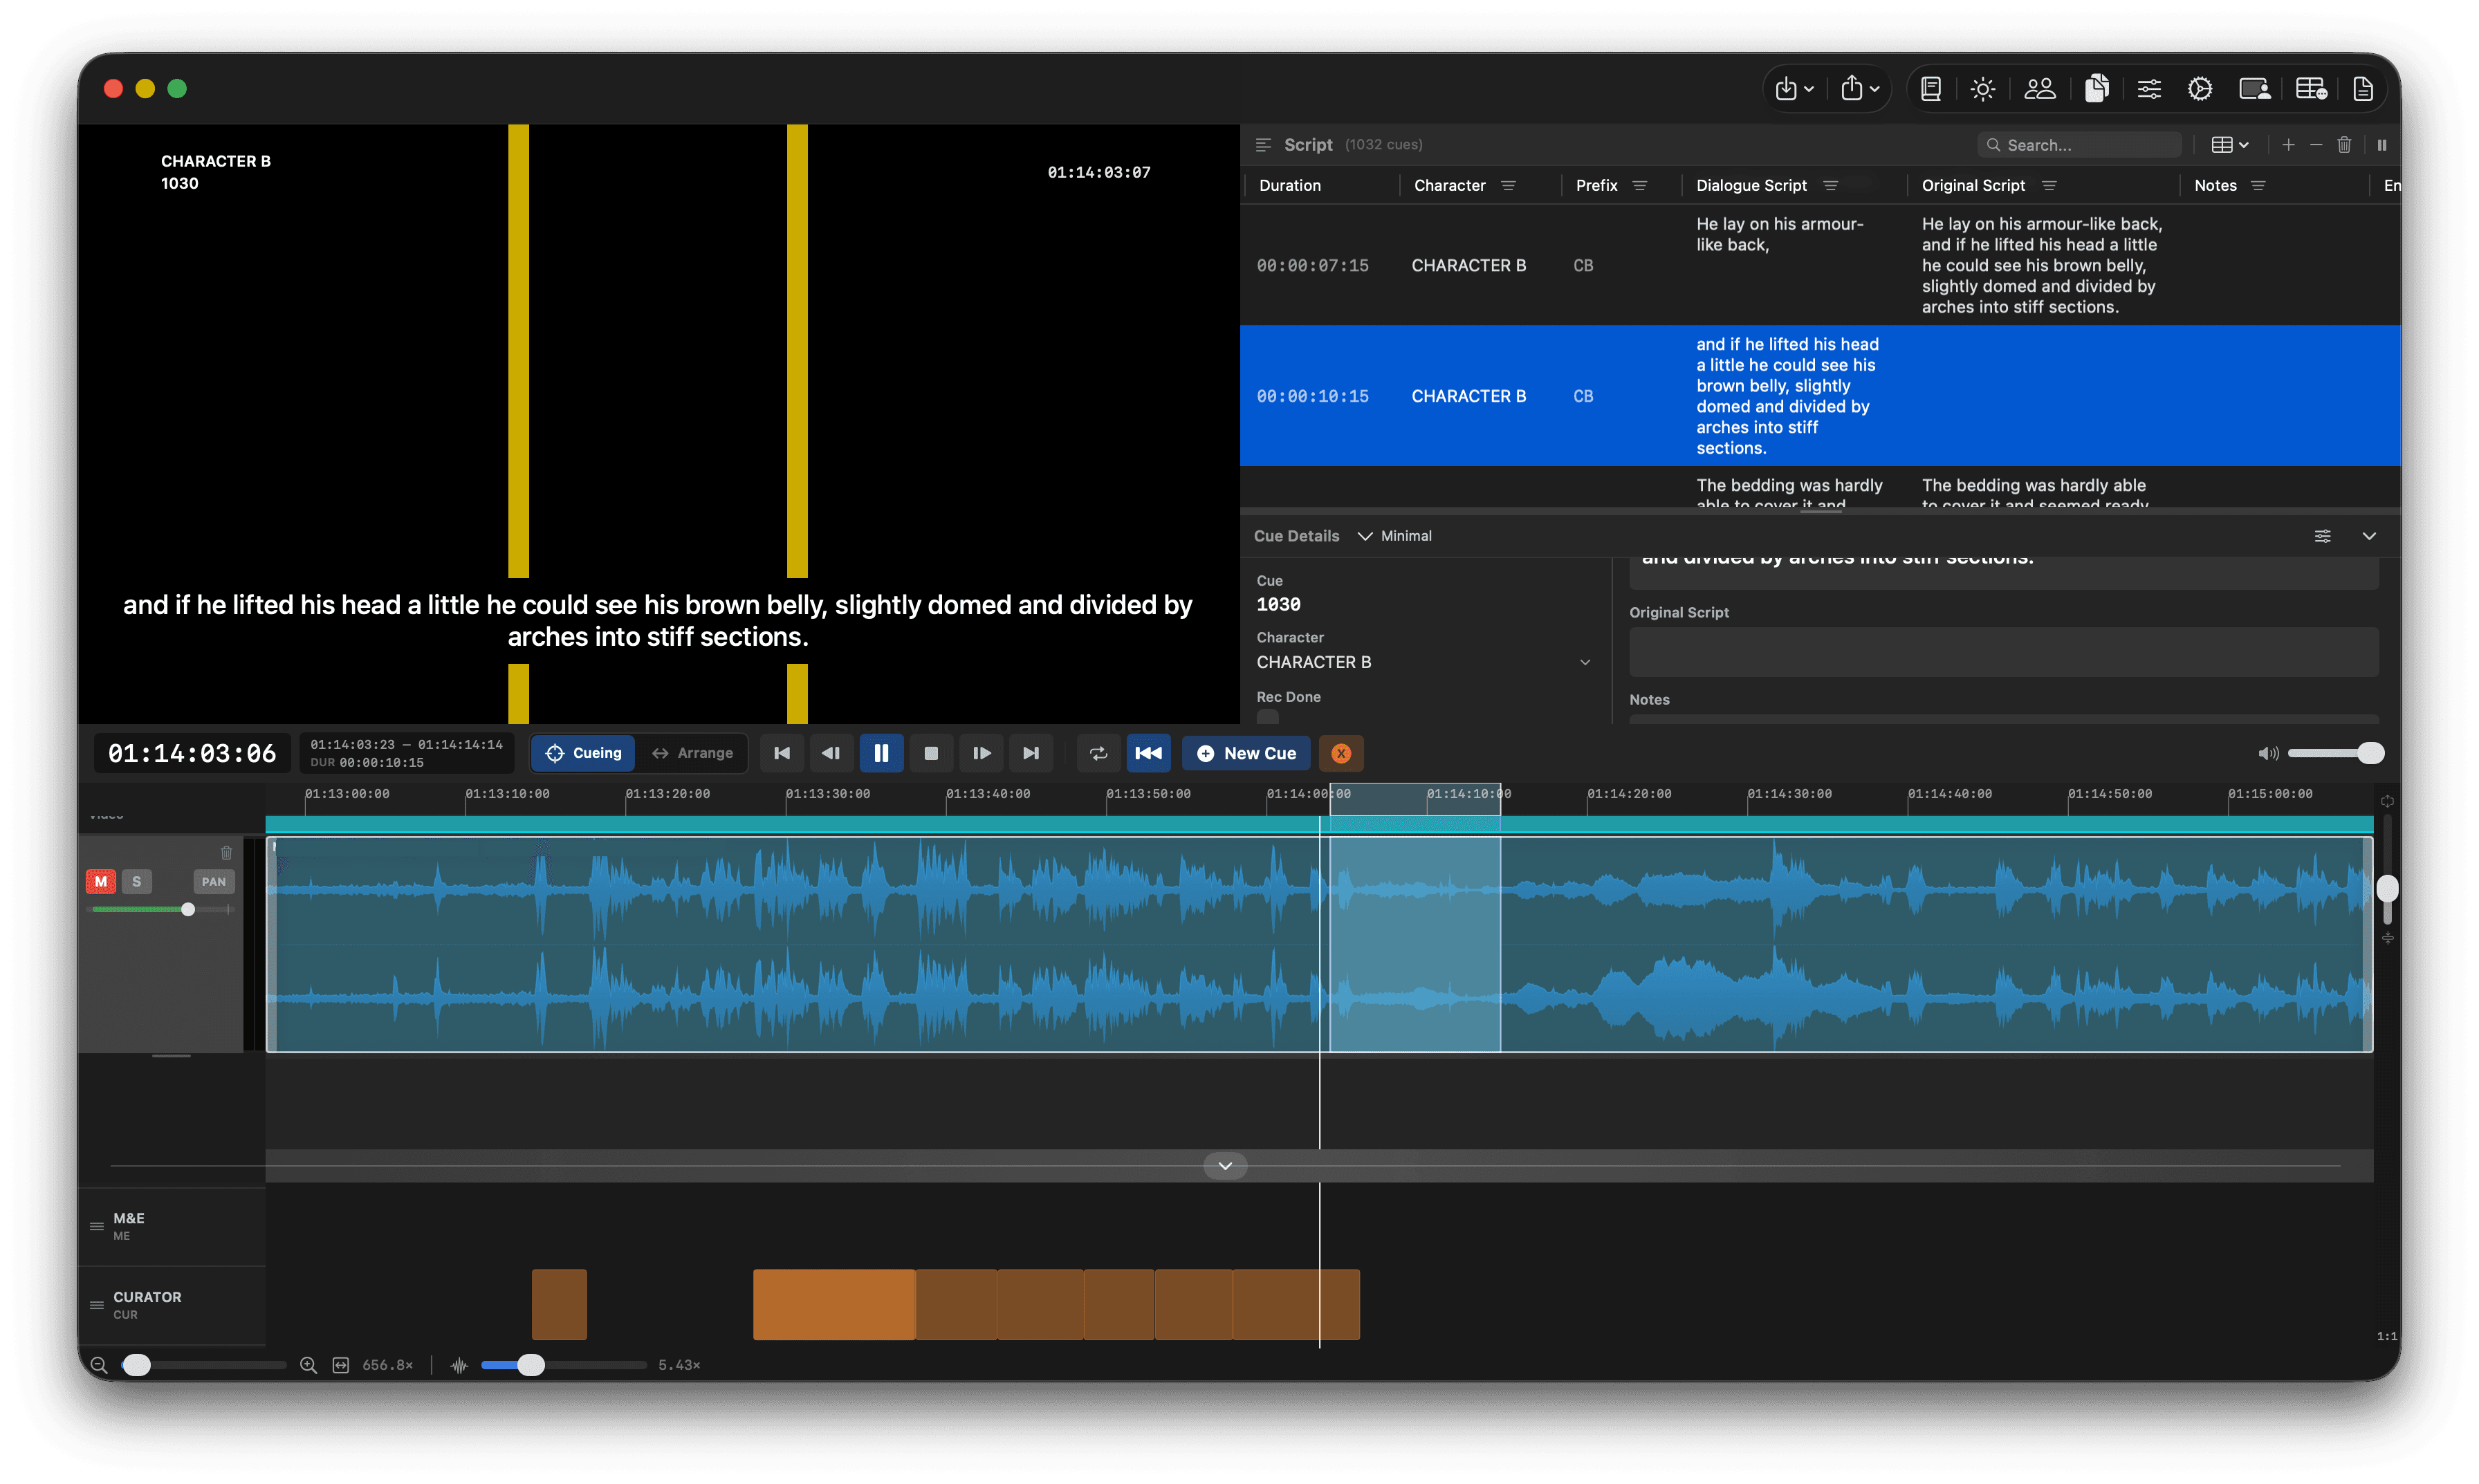2479x1484 pixels.
Task: Zoom in the timeline with magnifier plus
Action: point(308,1365)
